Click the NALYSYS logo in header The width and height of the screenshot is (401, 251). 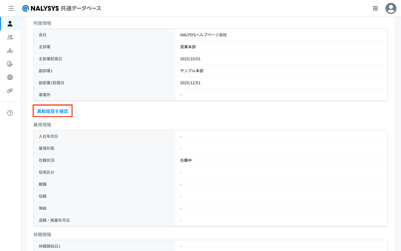(x=41, y=8)
